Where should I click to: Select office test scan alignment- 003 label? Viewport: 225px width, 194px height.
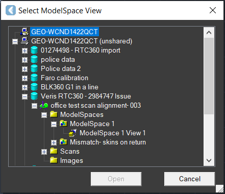click(96, 105)
